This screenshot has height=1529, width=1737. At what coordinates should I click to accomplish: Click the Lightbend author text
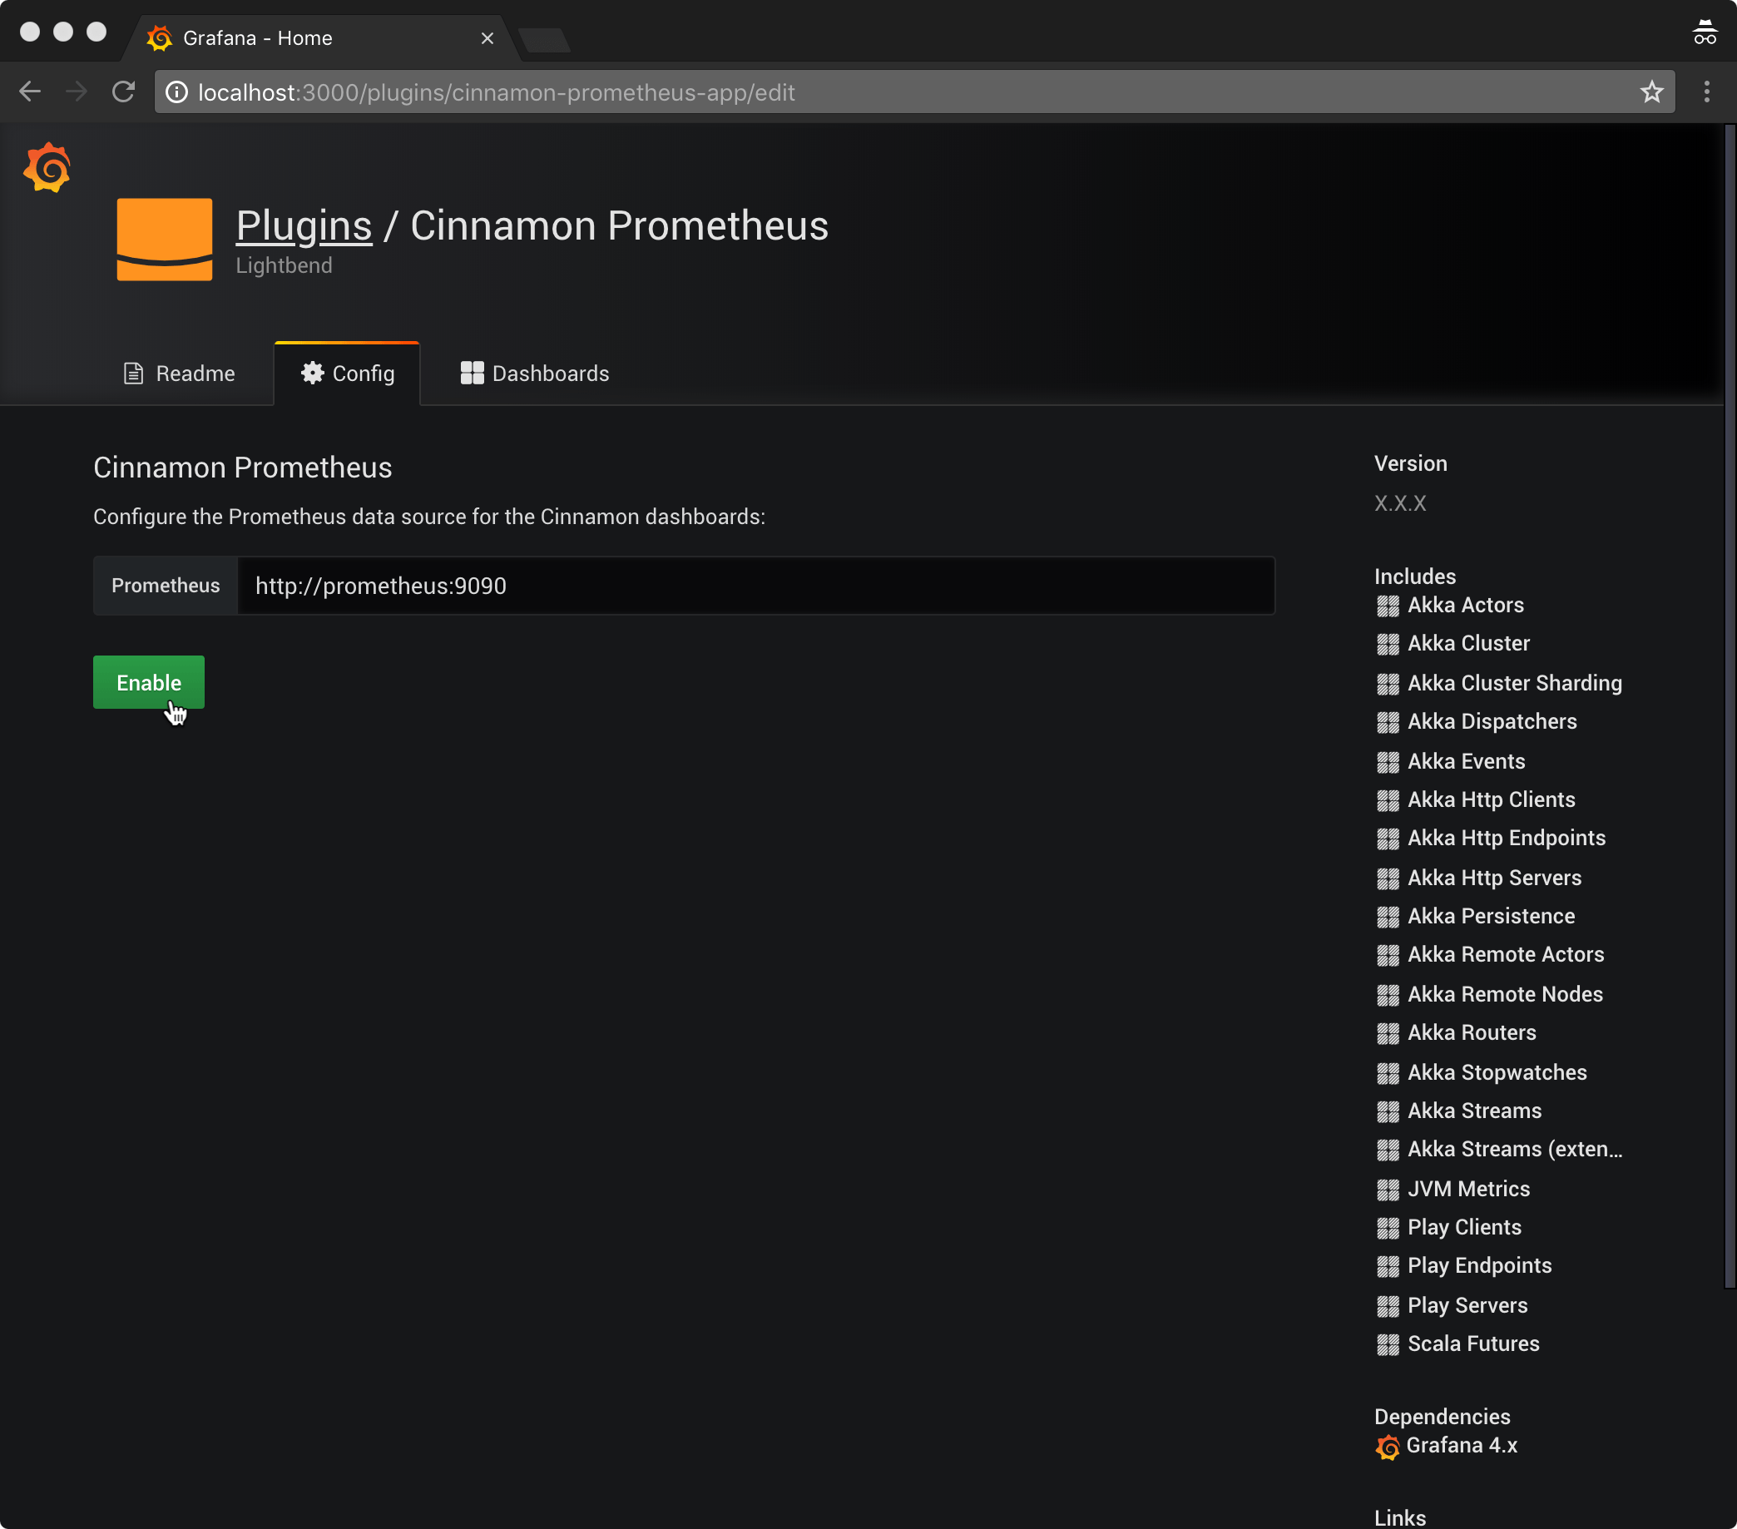point(284,265)
